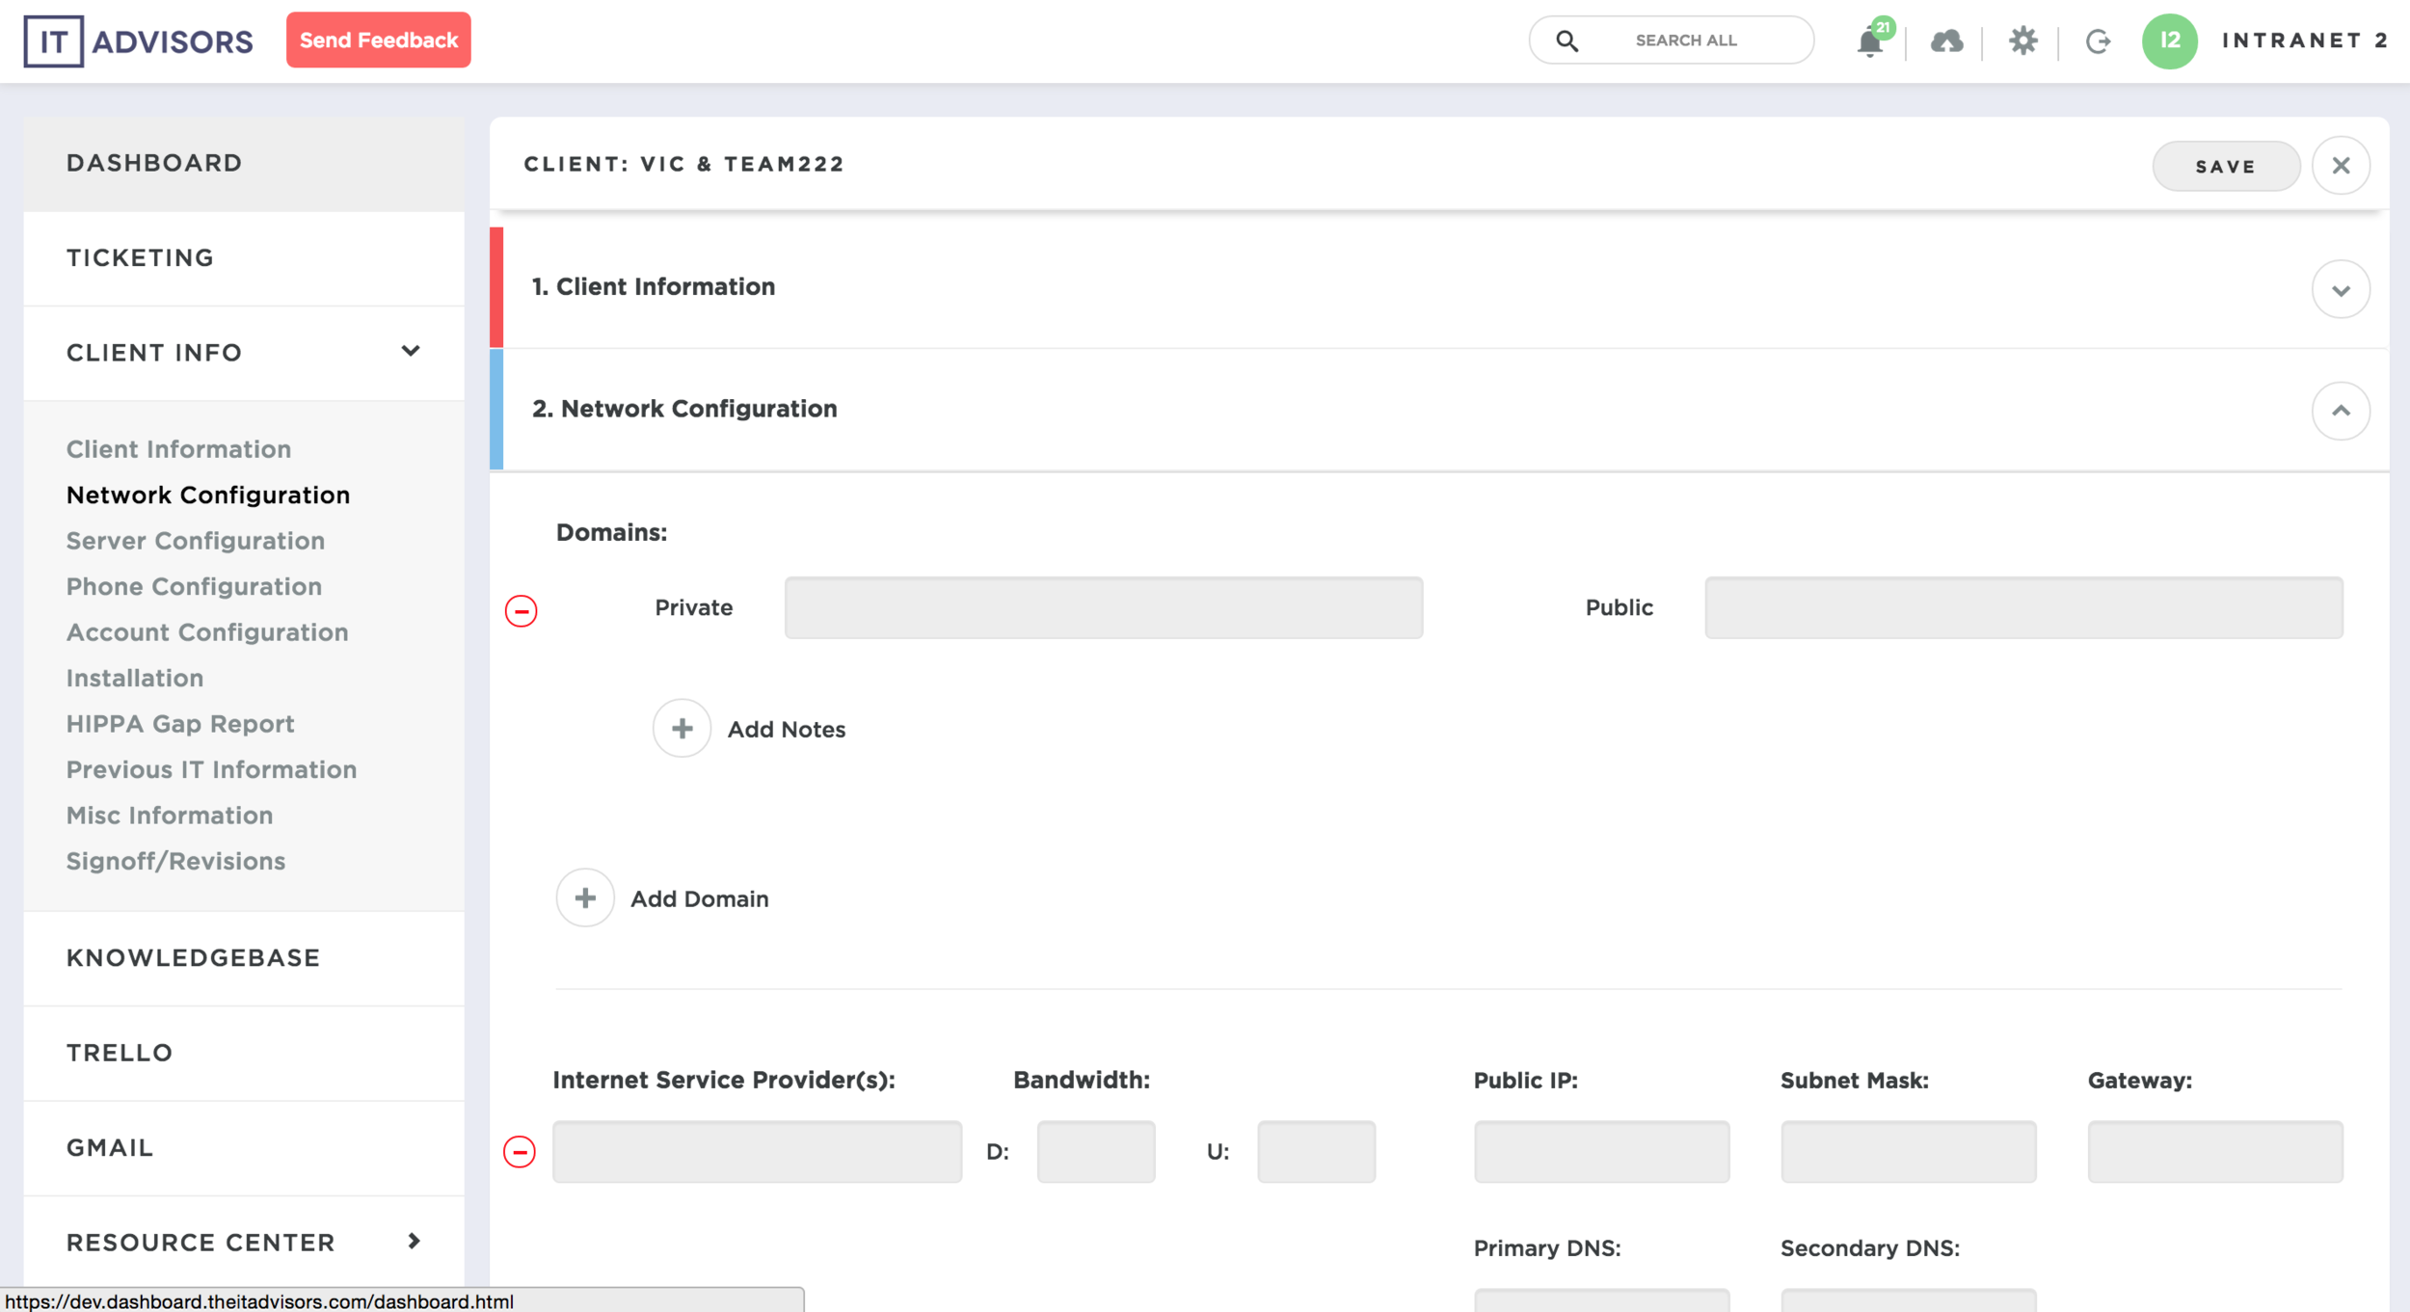Go to Phone Configuration
The width and height of the screenshot is (2410, 1312).
(194, 586)
